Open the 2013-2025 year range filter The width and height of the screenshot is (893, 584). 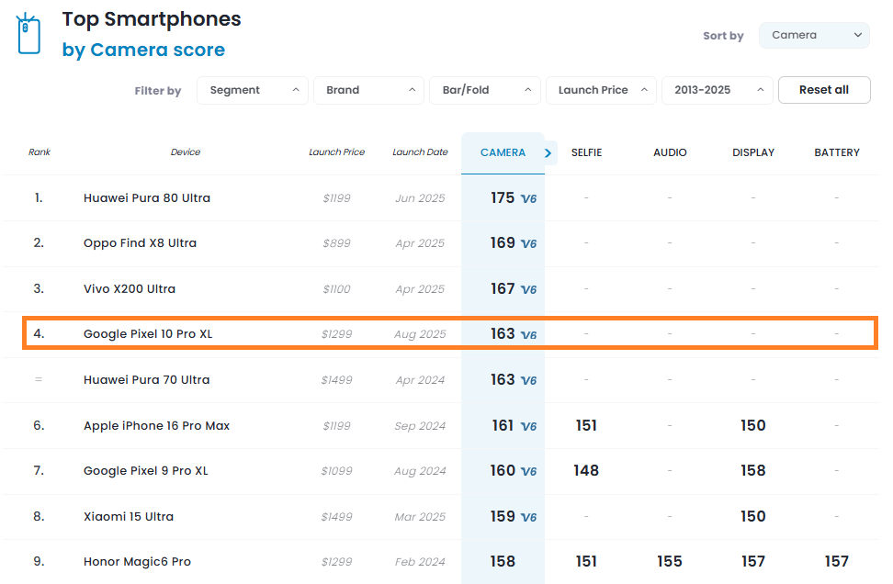point(717,90)
